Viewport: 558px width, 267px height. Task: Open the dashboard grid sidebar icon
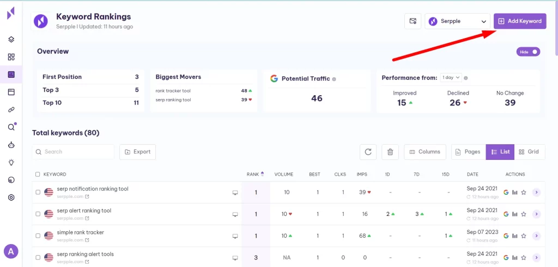pyautogui.click(x=11, y=57)
